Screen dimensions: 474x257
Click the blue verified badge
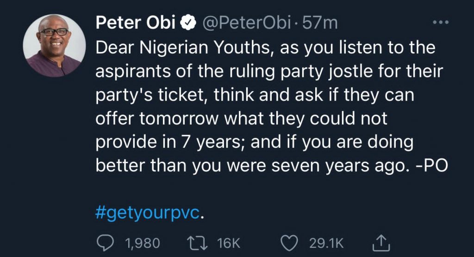pyautogui.click(x=188, y=23)
